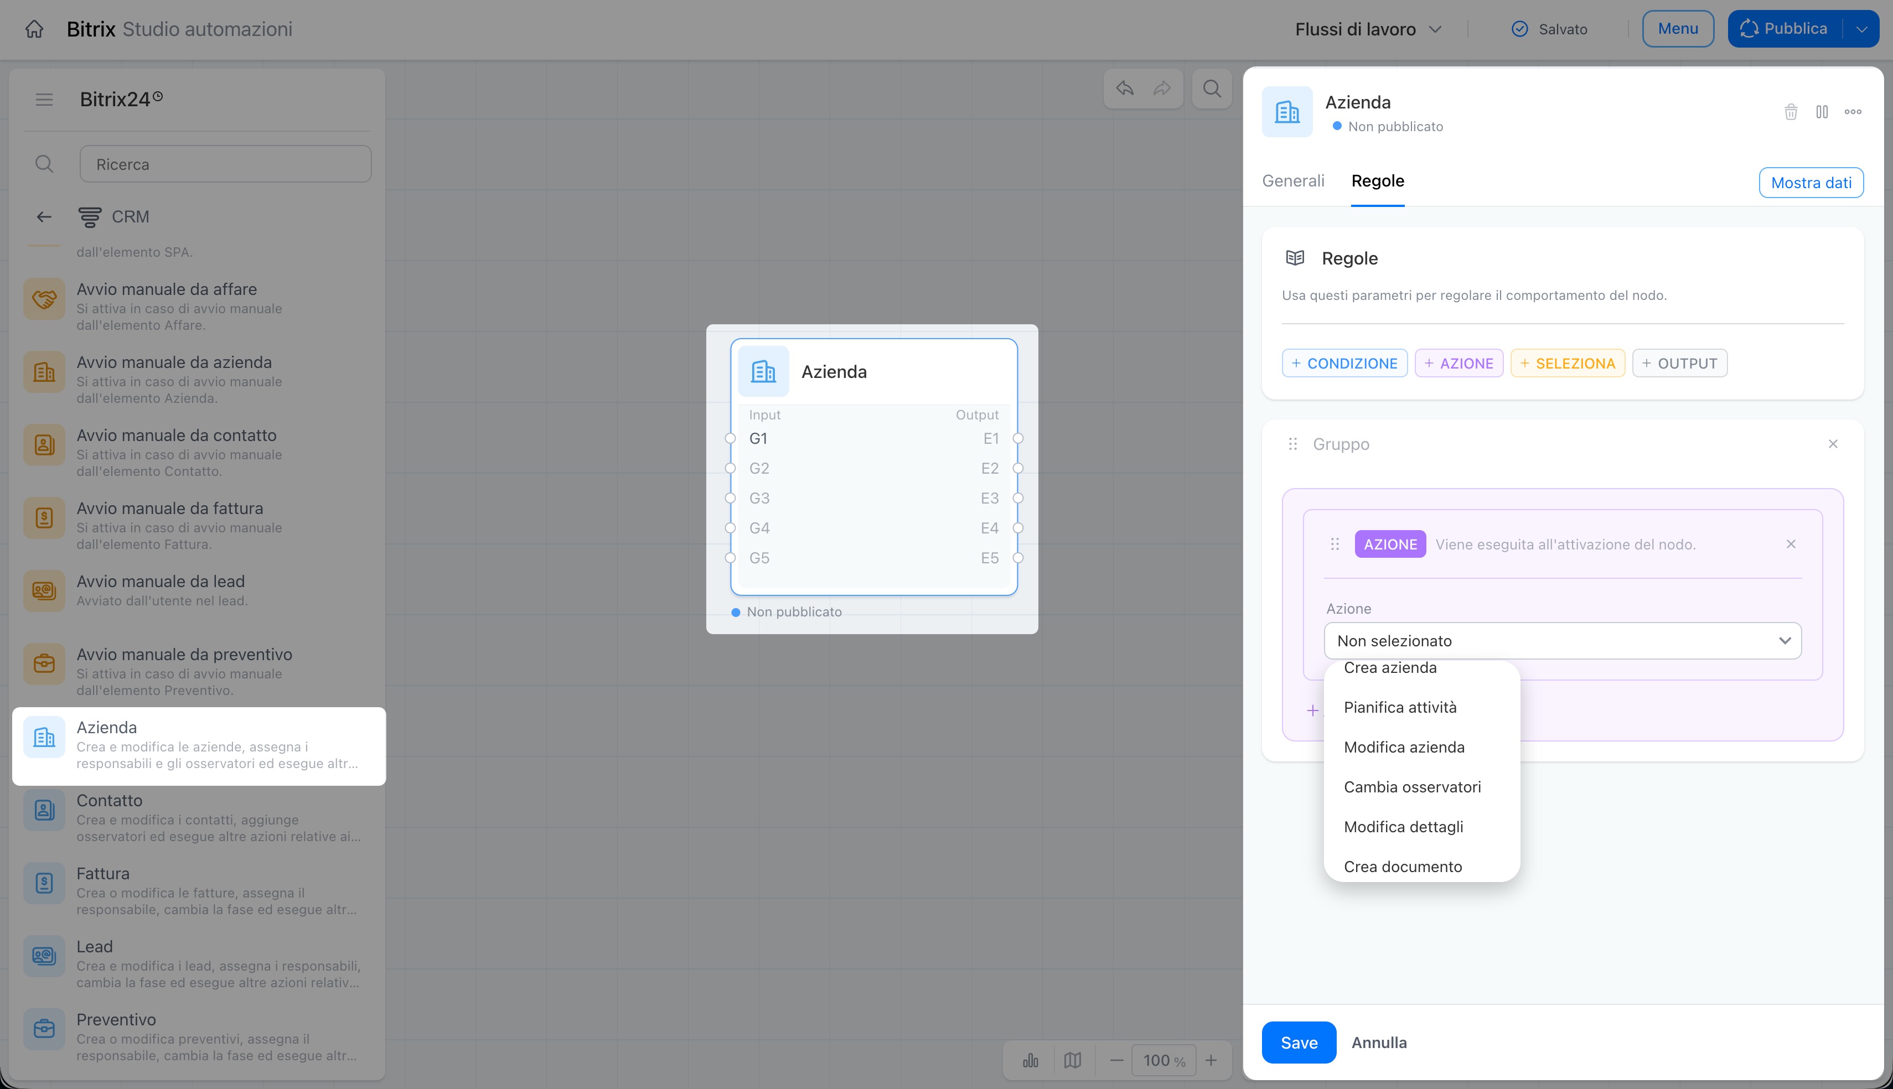Open canvas search magnifier icon
Image resolution: width=1893 pixels, height=1089 pixels.
1212,88
